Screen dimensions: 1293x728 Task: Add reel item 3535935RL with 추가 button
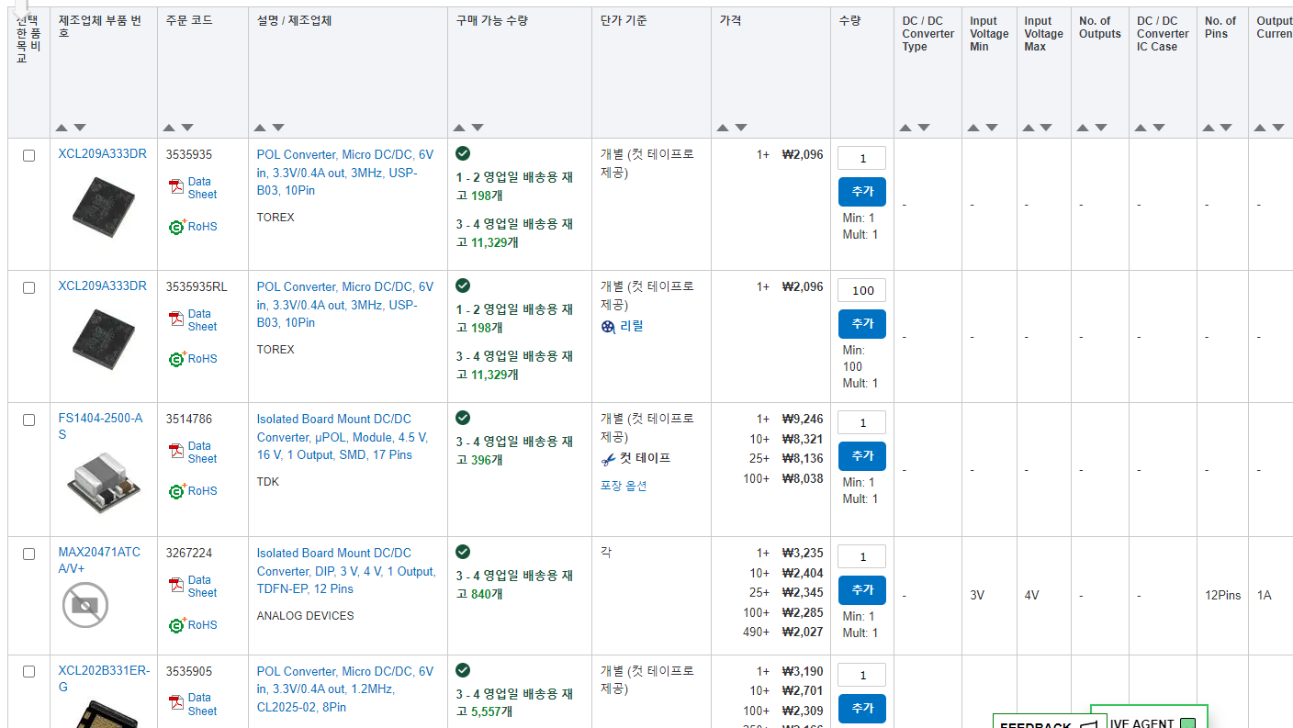(862, 324)
